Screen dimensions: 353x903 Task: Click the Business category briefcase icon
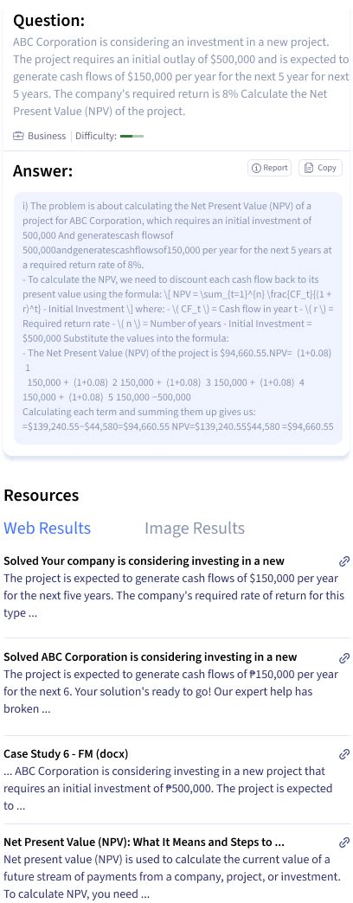point(19,136)
